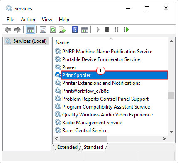Image resolution: width=178 pixels, height=163 pixels.
Task: Click the horizontal scrollbar thumb
Action: click(x=83, y=138)
